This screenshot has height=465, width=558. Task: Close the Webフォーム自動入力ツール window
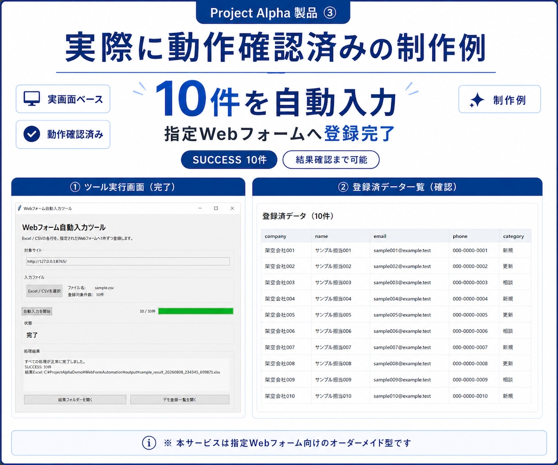(232, 208)
